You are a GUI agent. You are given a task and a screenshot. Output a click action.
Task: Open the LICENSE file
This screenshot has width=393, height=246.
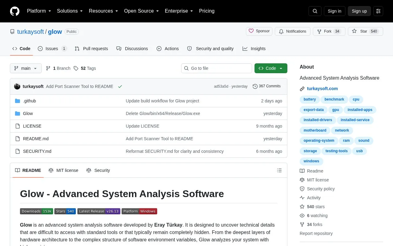point(32,126)
